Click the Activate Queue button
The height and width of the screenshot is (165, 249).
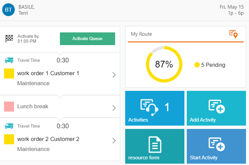tap(87, 39)
